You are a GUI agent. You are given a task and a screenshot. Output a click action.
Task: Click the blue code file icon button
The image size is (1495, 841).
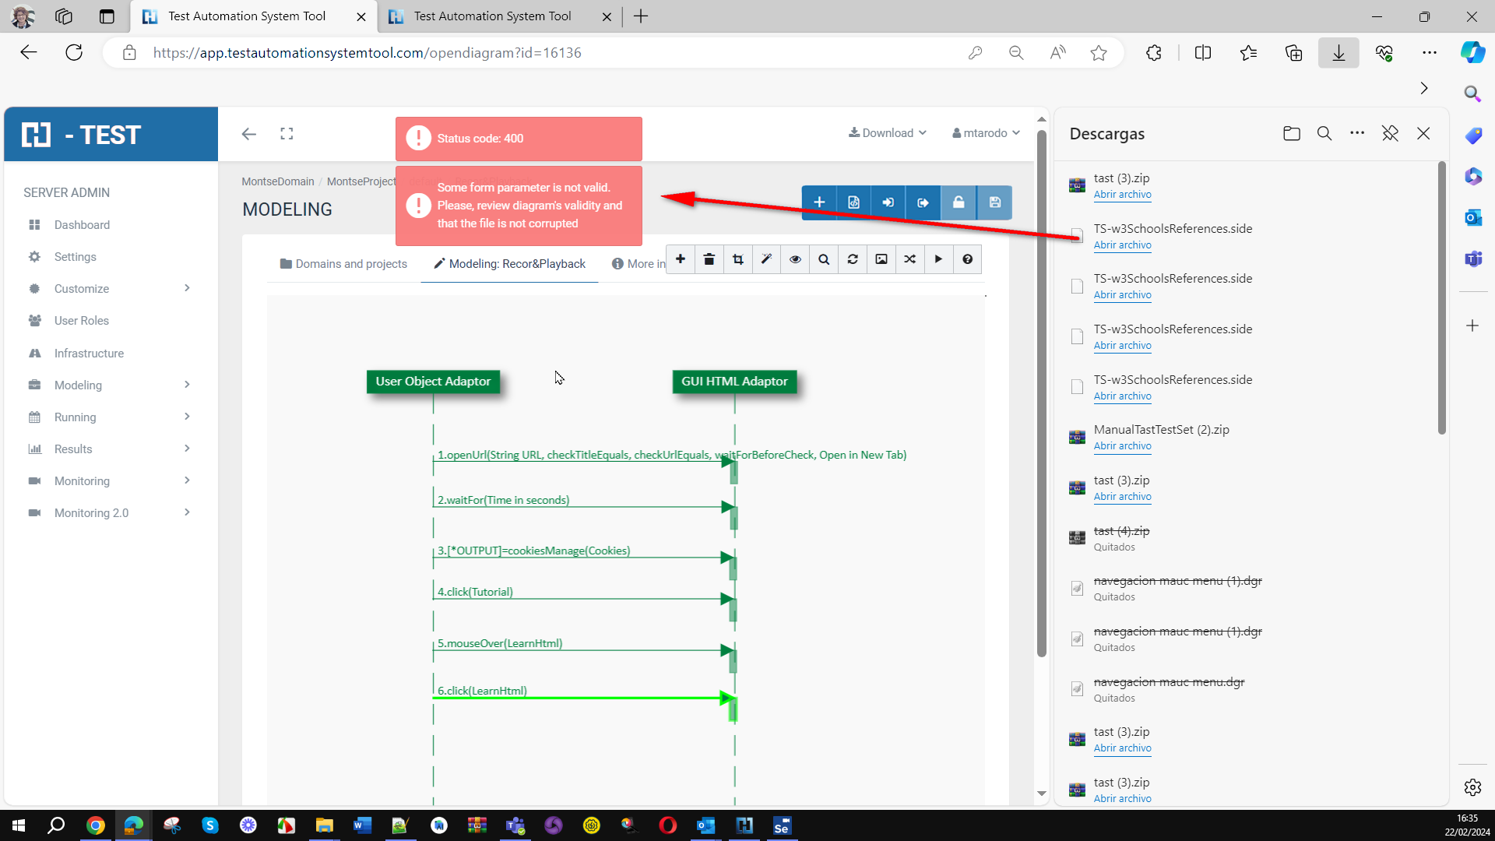(853, 202)
